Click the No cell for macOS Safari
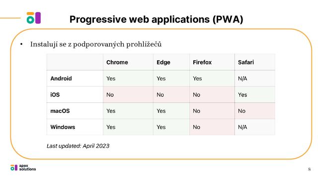 [255, 111]
